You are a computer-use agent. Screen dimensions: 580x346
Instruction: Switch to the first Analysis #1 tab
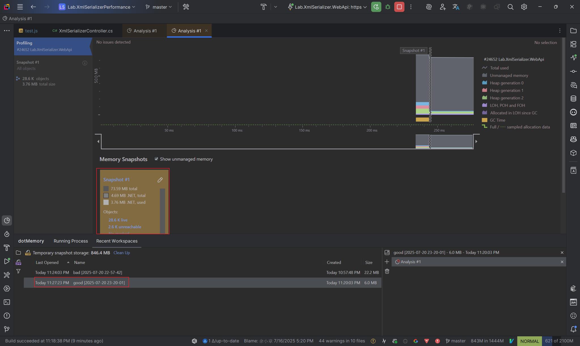(142, 31)
